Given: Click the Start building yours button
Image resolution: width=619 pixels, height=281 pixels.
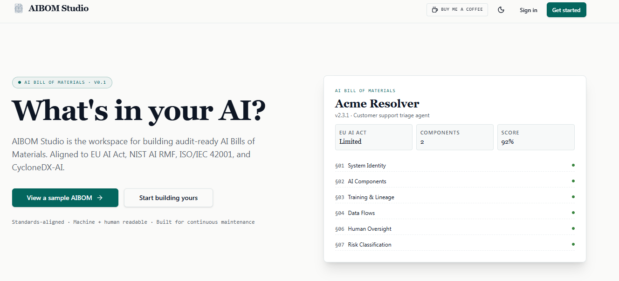Looking at the screenshot, I should pyautogui.click(x=168, y=198).
